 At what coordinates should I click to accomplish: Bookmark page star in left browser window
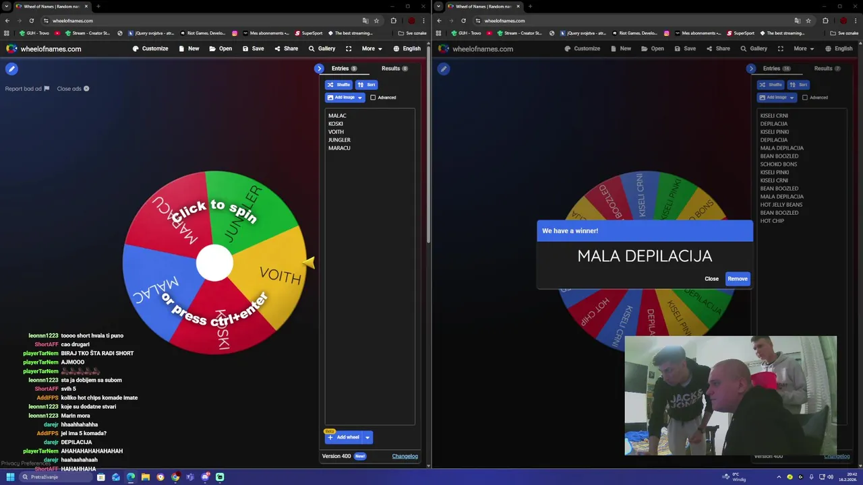click(x=376, y=21)
